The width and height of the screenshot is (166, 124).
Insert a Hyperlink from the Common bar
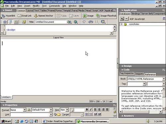[8, 16]
